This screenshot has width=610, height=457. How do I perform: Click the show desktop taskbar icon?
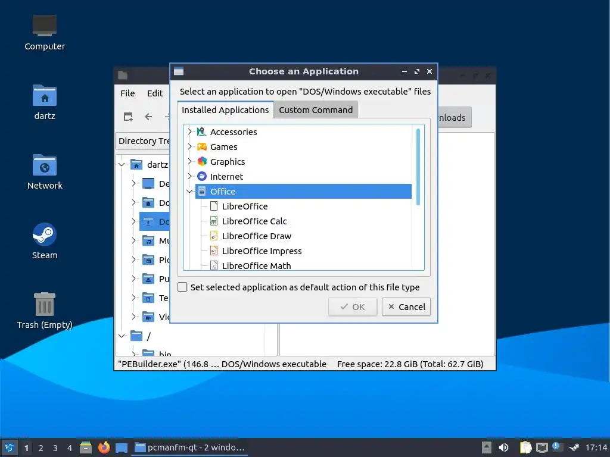(x=122, y=447)
